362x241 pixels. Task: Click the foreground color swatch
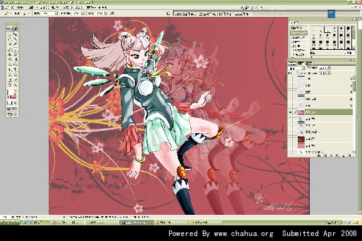click(11, 93)
